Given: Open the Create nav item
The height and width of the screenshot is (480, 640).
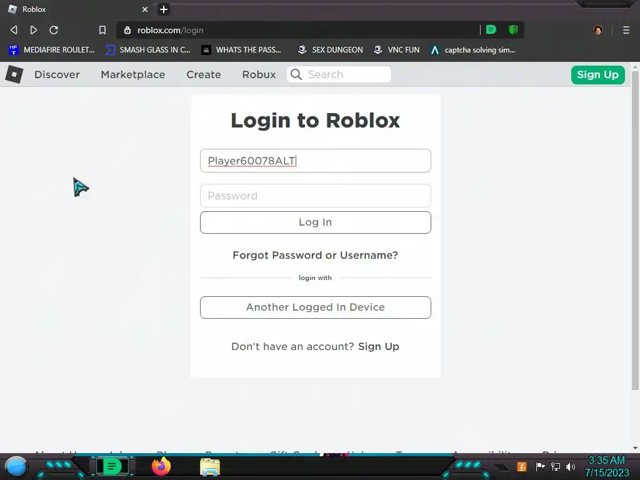Looking at the screenshot, I should point(204,75).
